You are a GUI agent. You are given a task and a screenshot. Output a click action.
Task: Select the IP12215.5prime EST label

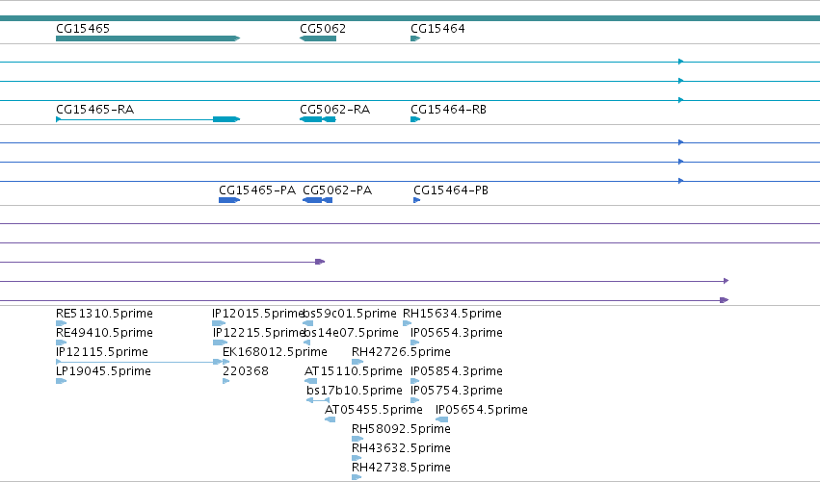coord(258,333)
